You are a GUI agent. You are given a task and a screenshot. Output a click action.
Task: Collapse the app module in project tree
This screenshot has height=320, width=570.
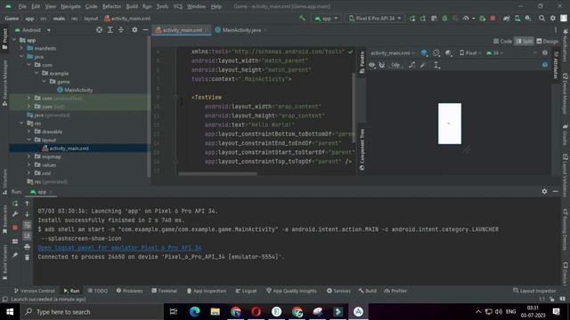(x=14, y=40)
